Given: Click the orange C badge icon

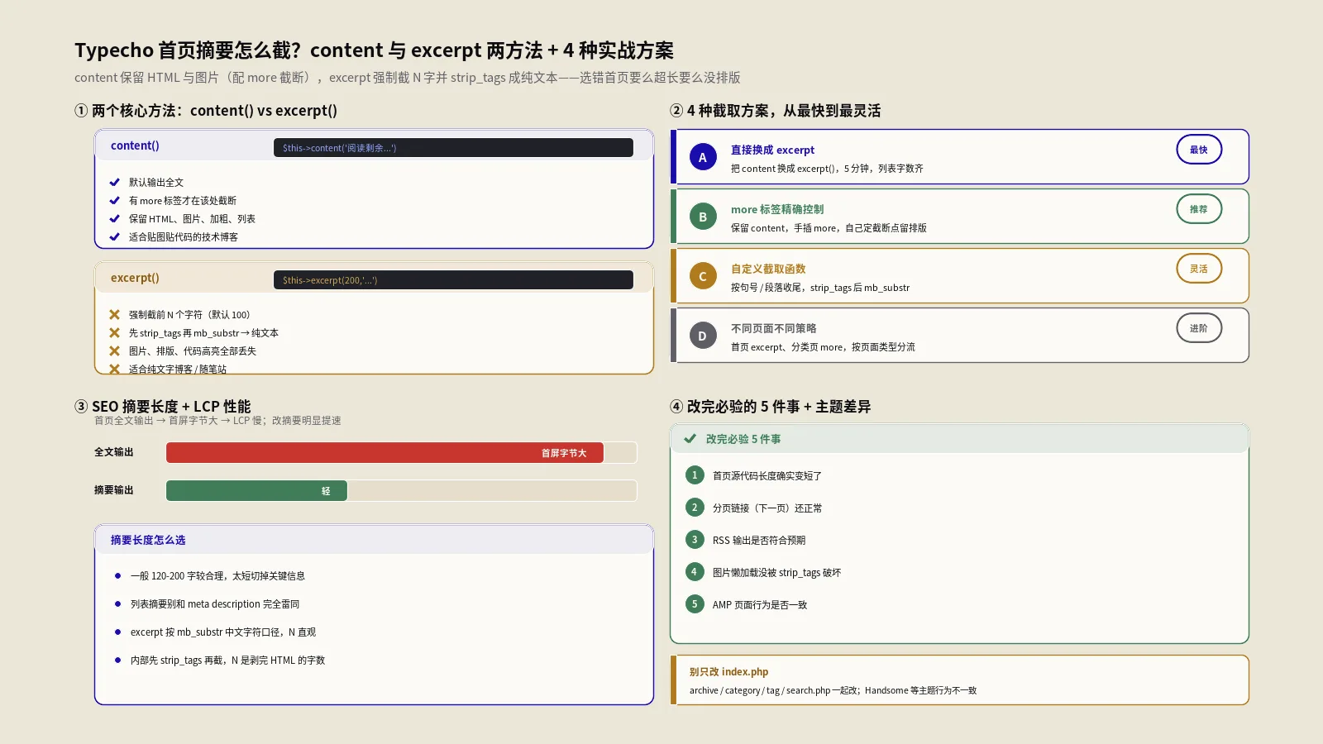Looking at the screenshot, I should pos(703,276).
